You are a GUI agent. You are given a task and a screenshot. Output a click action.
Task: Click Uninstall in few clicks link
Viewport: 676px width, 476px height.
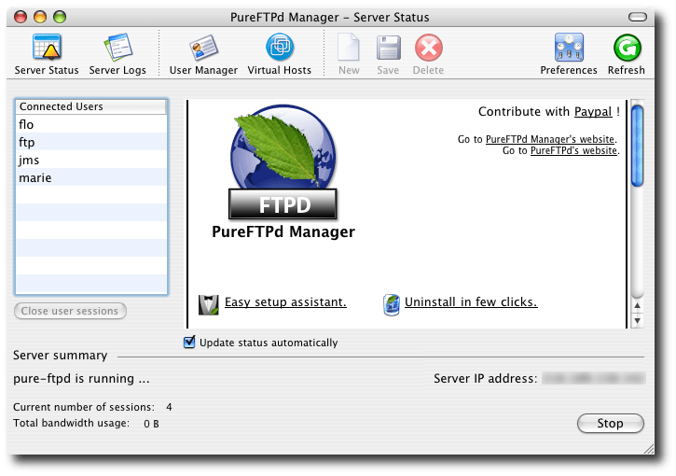471,302
